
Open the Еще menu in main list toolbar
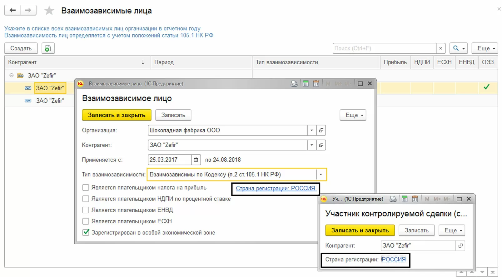pos(485,48)
